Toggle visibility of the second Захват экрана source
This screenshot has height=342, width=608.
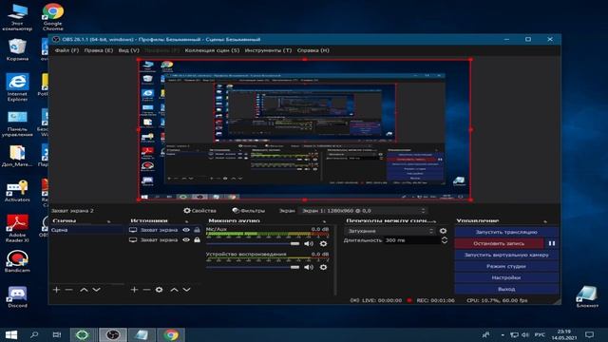pyautogui.click(x=186, y=239)
